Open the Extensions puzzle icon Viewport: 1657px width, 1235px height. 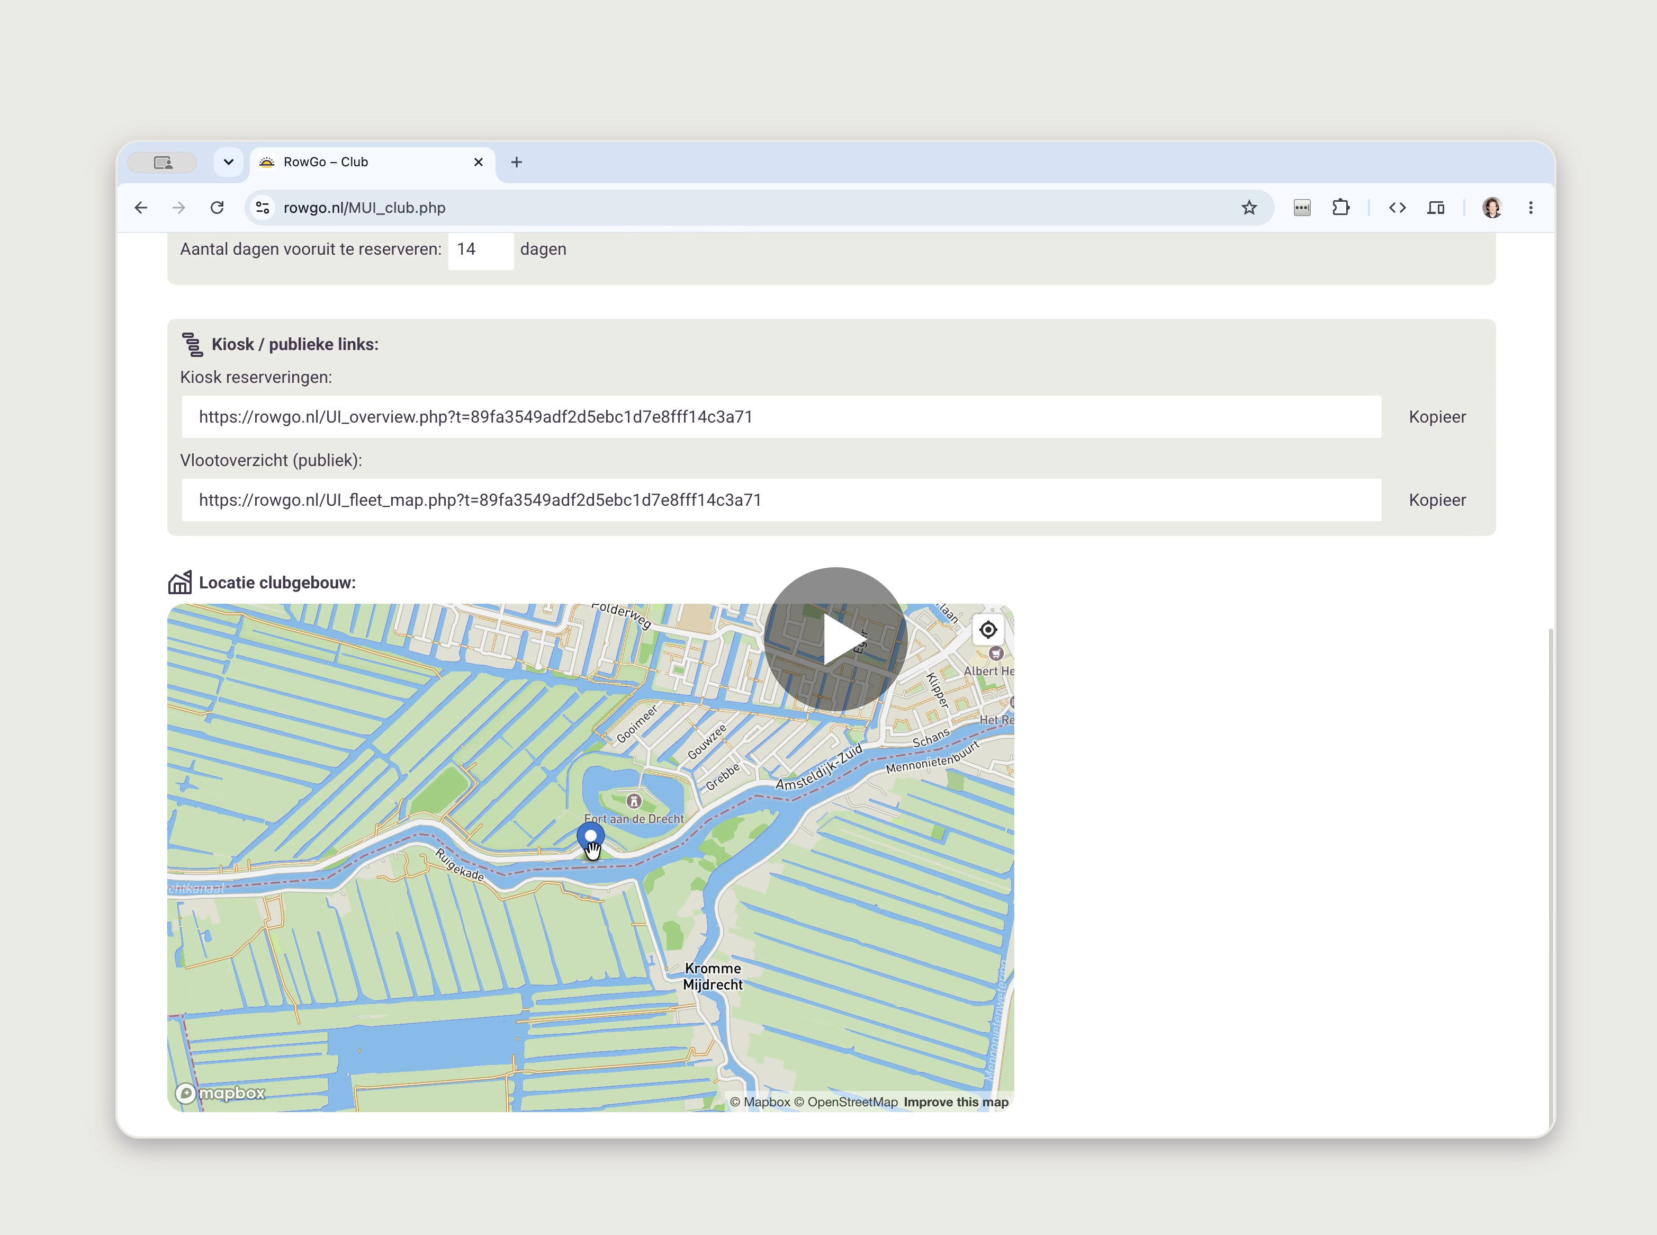pyautogui.click(x=1341, y=208)
